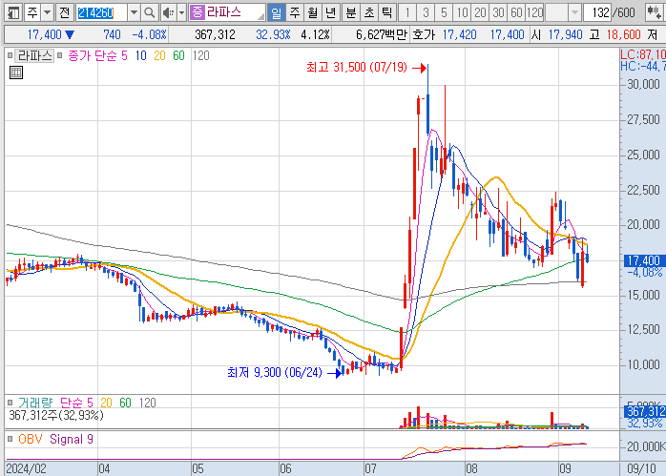Click the speaker sound icon
Screen dimensions: 666x476
(x=168, y=12)
